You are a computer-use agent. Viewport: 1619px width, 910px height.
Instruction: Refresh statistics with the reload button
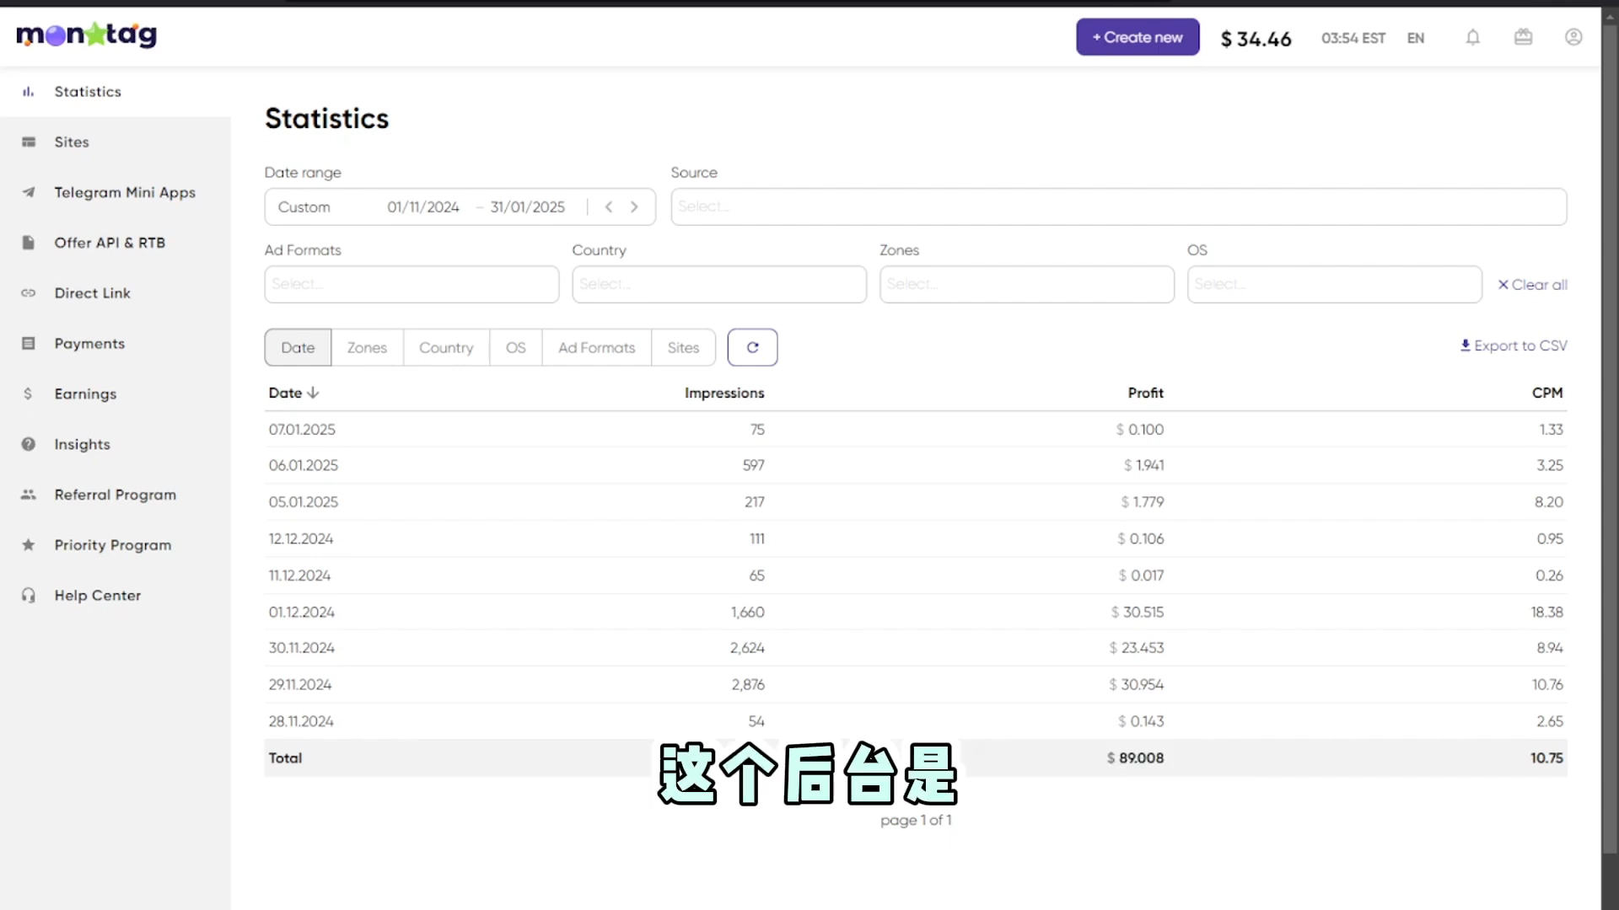[752, 347]
